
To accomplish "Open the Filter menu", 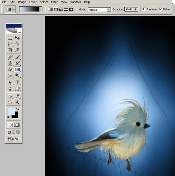I will click(x=54, y=2).
